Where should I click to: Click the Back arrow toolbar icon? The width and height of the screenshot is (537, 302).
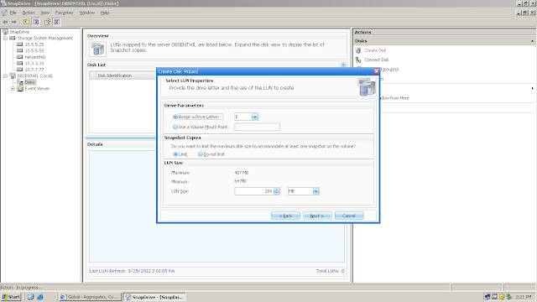point(5,22)
